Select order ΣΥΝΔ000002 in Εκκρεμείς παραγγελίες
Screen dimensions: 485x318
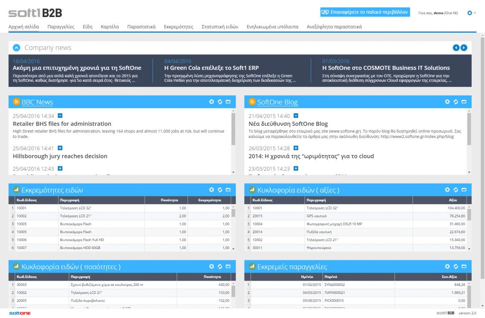[x=356, y=285]
